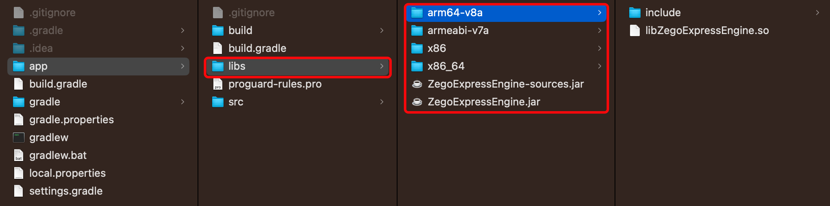Click the include folder icon
Screen dimensions: 830x206
point(634,13)
